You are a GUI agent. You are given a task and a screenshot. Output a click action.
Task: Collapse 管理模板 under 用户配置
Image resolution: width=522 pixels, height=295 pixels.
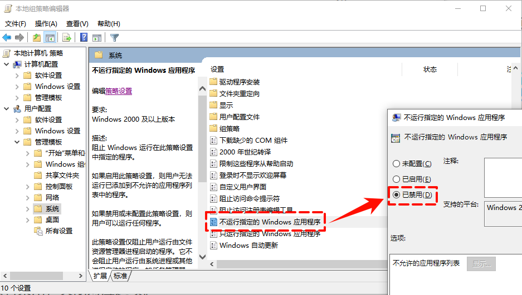[17, 142]
